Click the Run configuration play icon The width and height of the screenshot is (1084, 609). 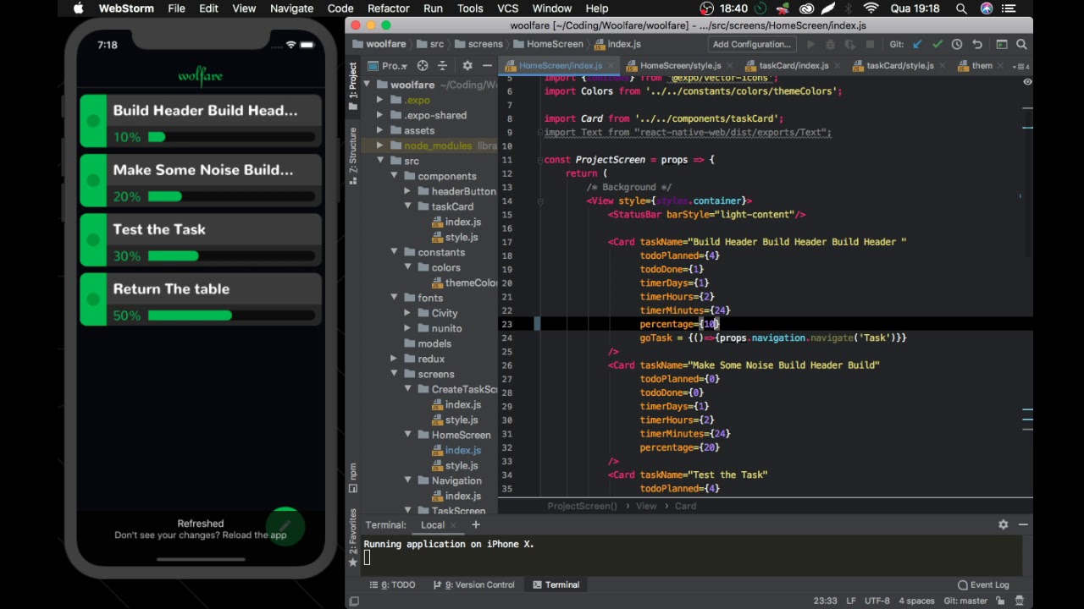coord(810,44)
